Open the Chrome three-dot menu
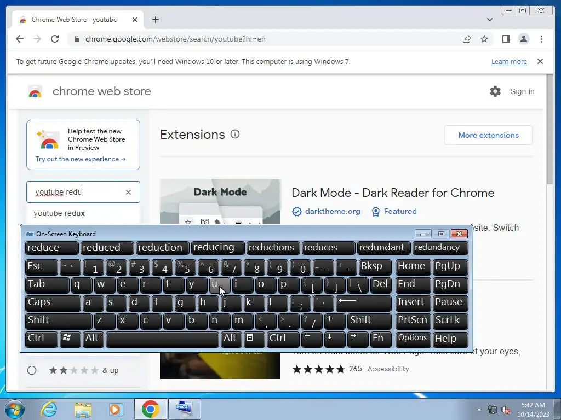This screenshot has height=420, width=561. tap(541, 39)
